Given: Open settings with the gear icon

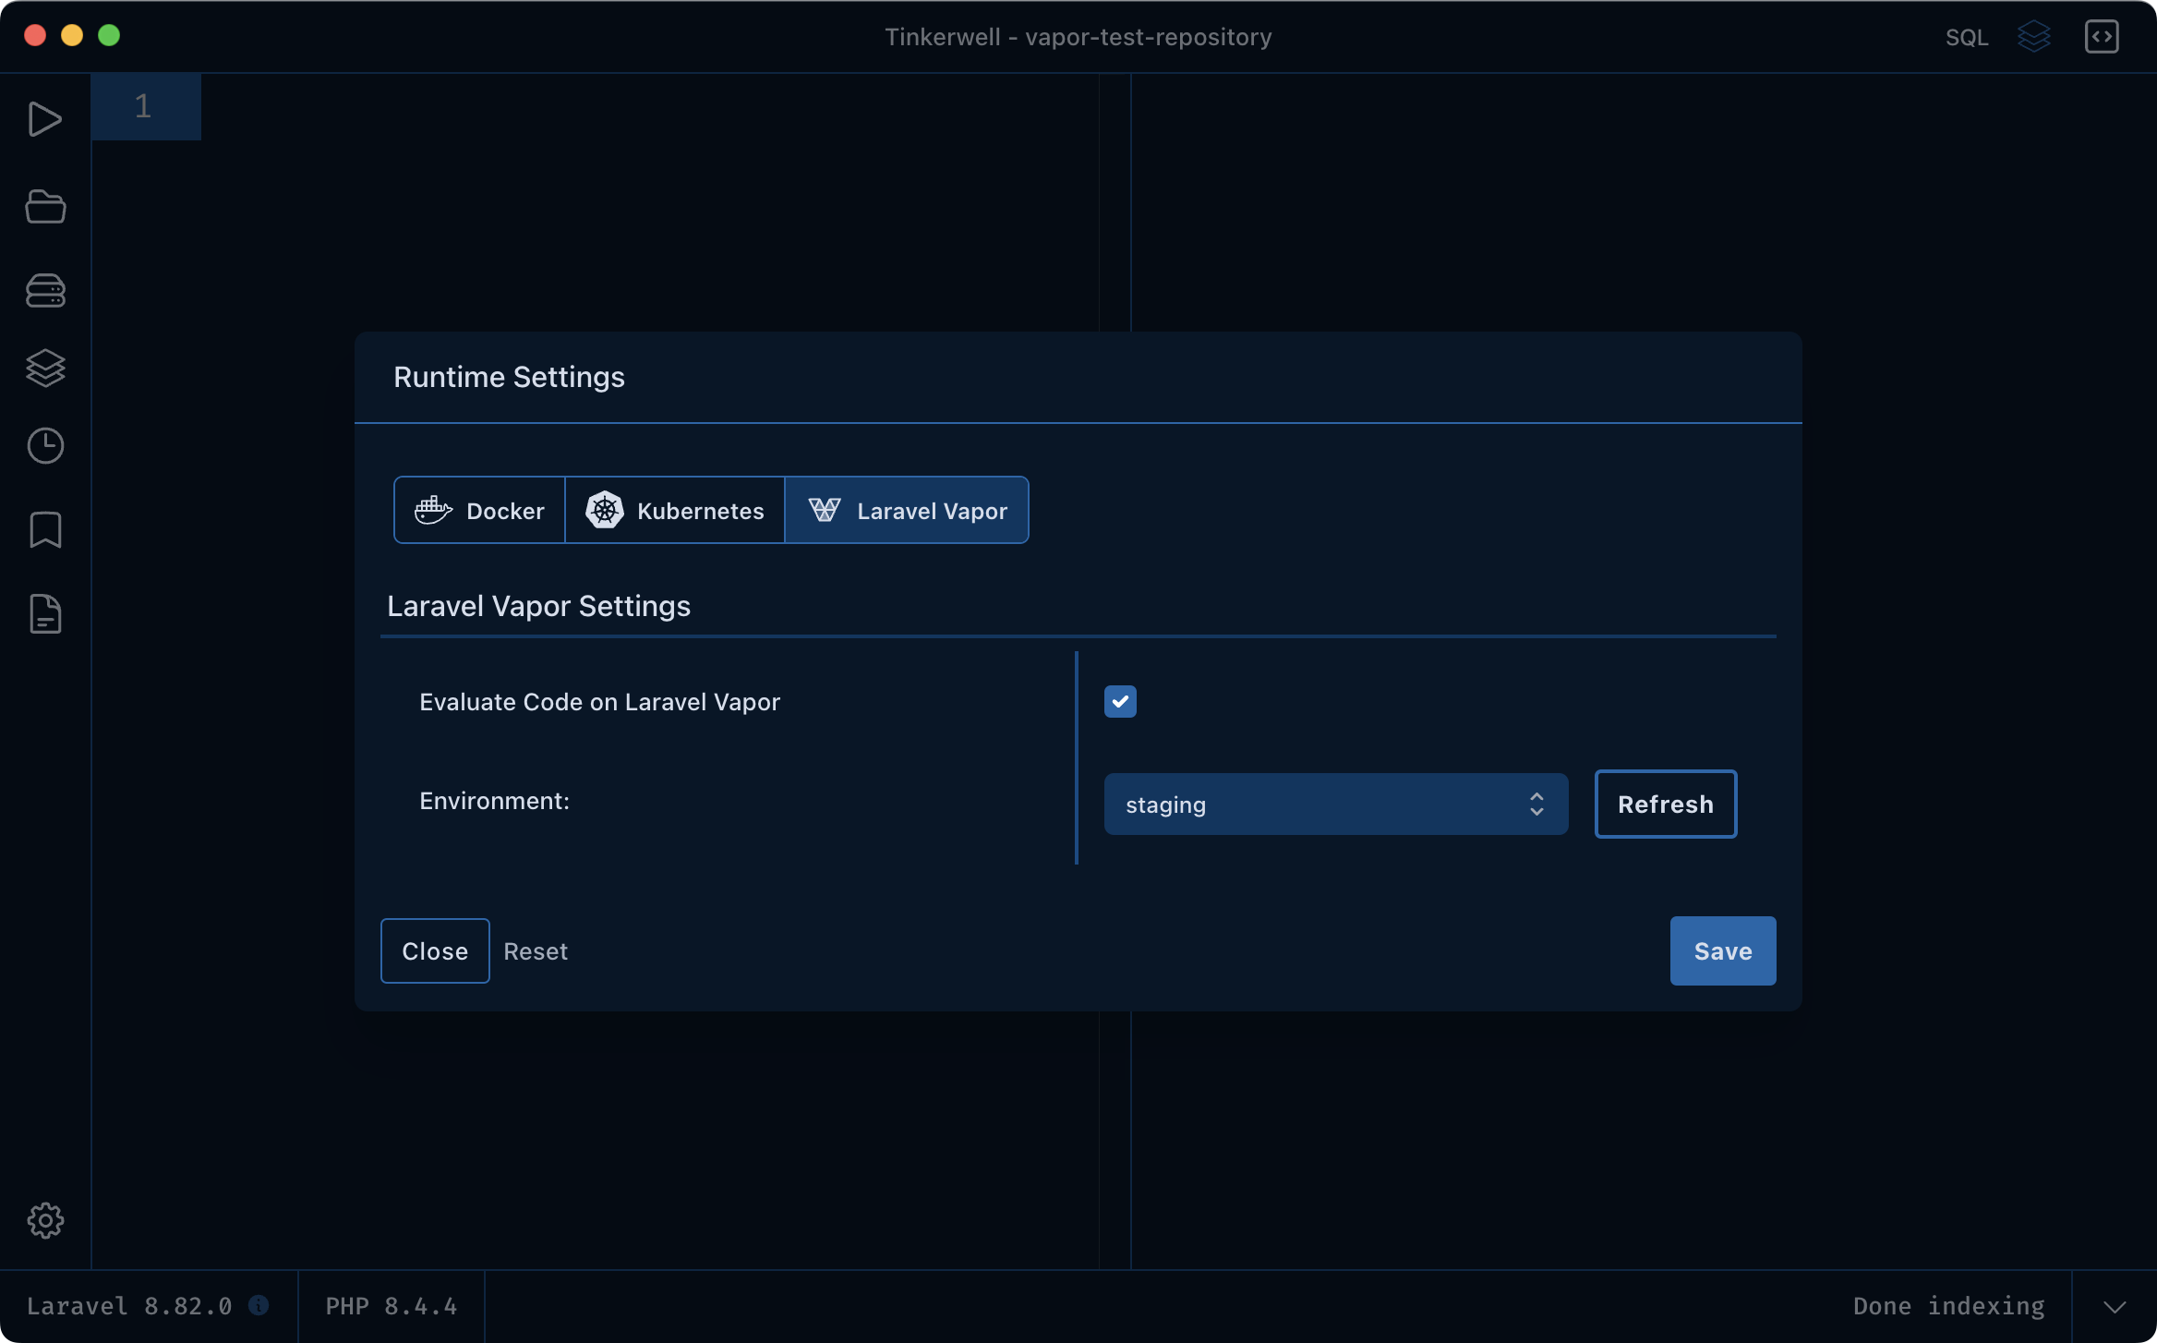Looking at the screenshot, I should coord(45,1221).
